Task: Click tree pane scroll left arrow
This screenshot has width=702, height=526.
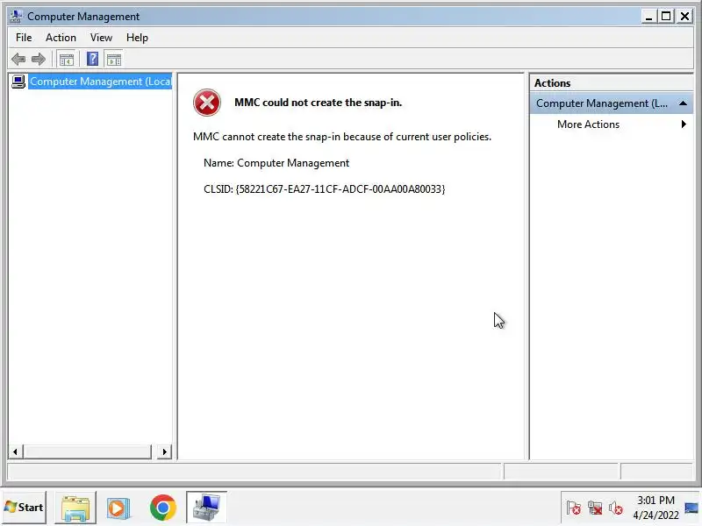Action: (15, 451)
